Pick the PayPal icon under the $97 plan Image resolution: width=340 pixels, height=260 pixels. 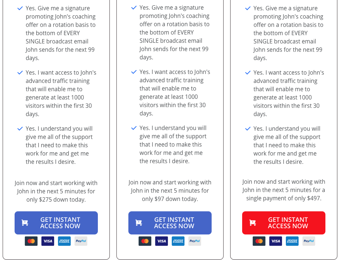coord(195,241)
